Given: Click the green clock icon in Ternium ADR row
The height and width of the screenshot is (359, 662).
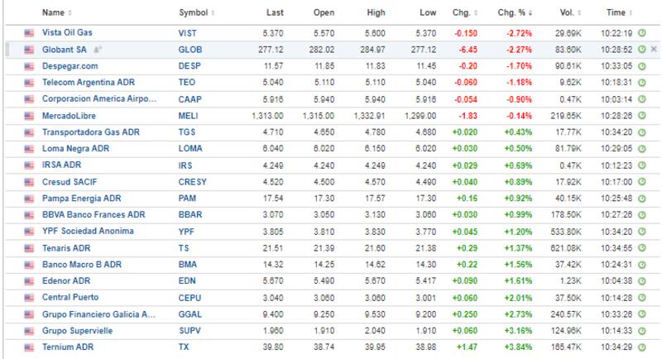Looking at the screenshot, I should coord(642,346).
